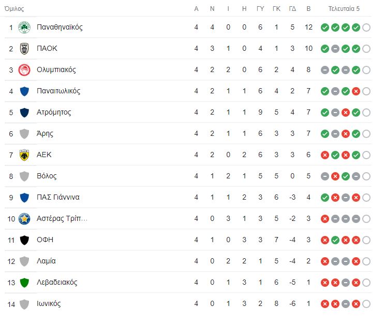Click the Ολυμπιακός red round crest
The height and width of the screenshot is (321, 385).
(24, 70)
